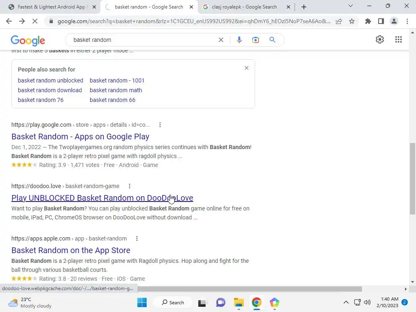Click the URL address bar
This screenshot has height=312, width=416.
pyautogui.click(x=194, y=21)
